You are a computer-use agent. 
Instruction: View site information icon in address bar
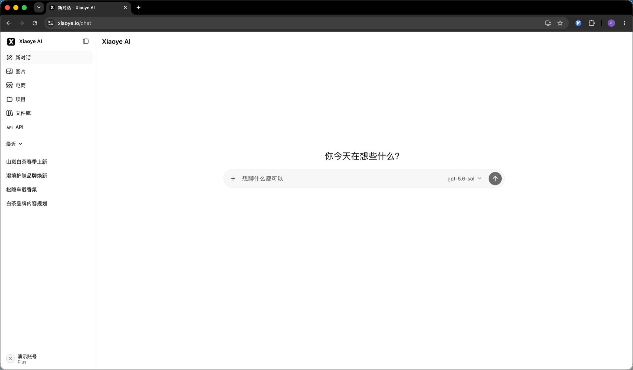coord(50,23)
